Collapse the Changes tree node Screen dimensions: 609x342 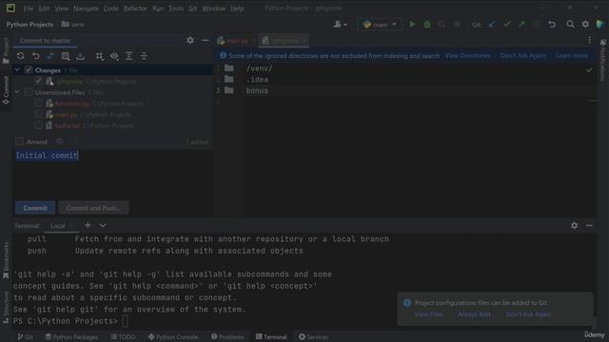[17, 70]
